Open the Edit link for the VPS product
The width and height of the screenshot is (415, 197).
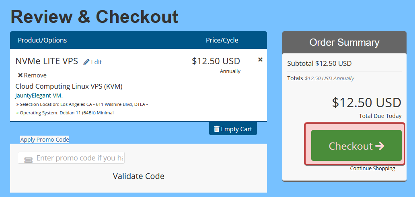[x=96, y=62]
